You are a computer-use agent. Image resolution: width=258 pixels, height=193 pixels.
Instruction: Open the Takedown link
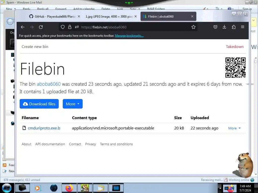pos(235,46)
